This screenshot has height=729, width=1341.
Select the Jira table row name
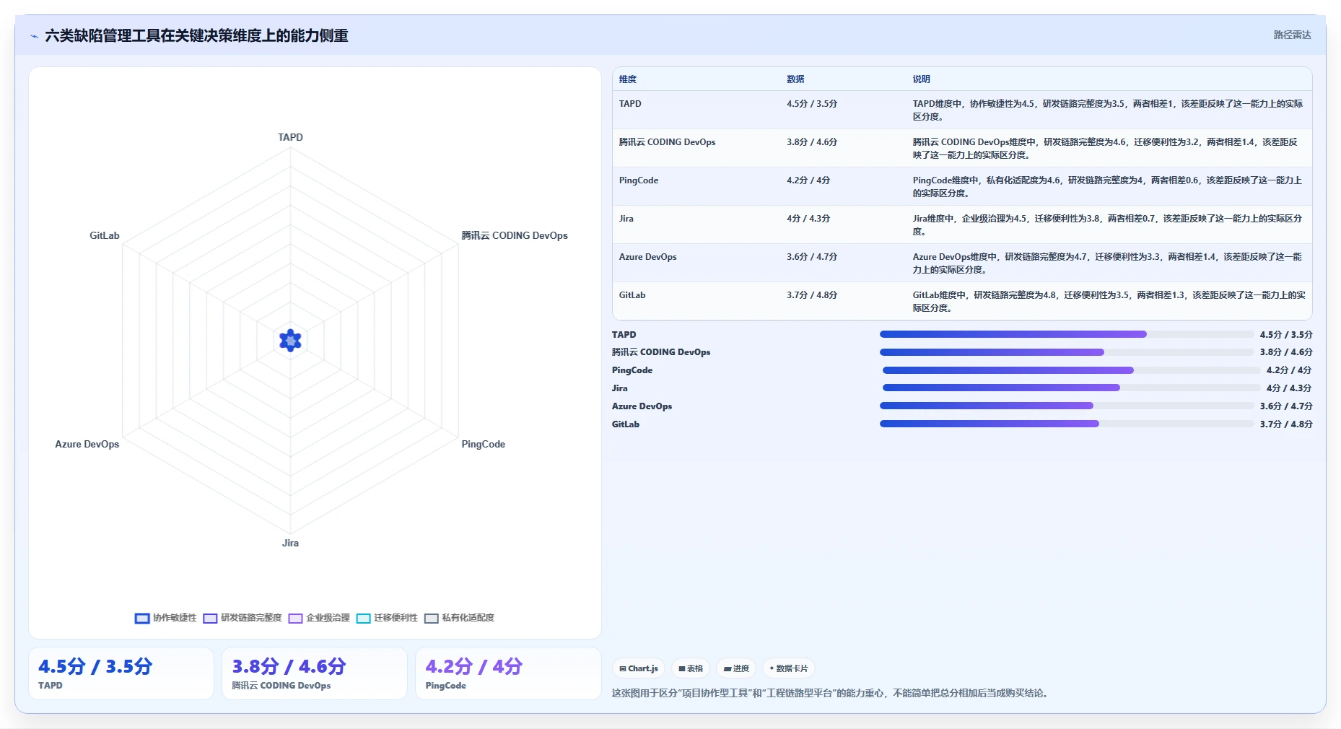626,219
